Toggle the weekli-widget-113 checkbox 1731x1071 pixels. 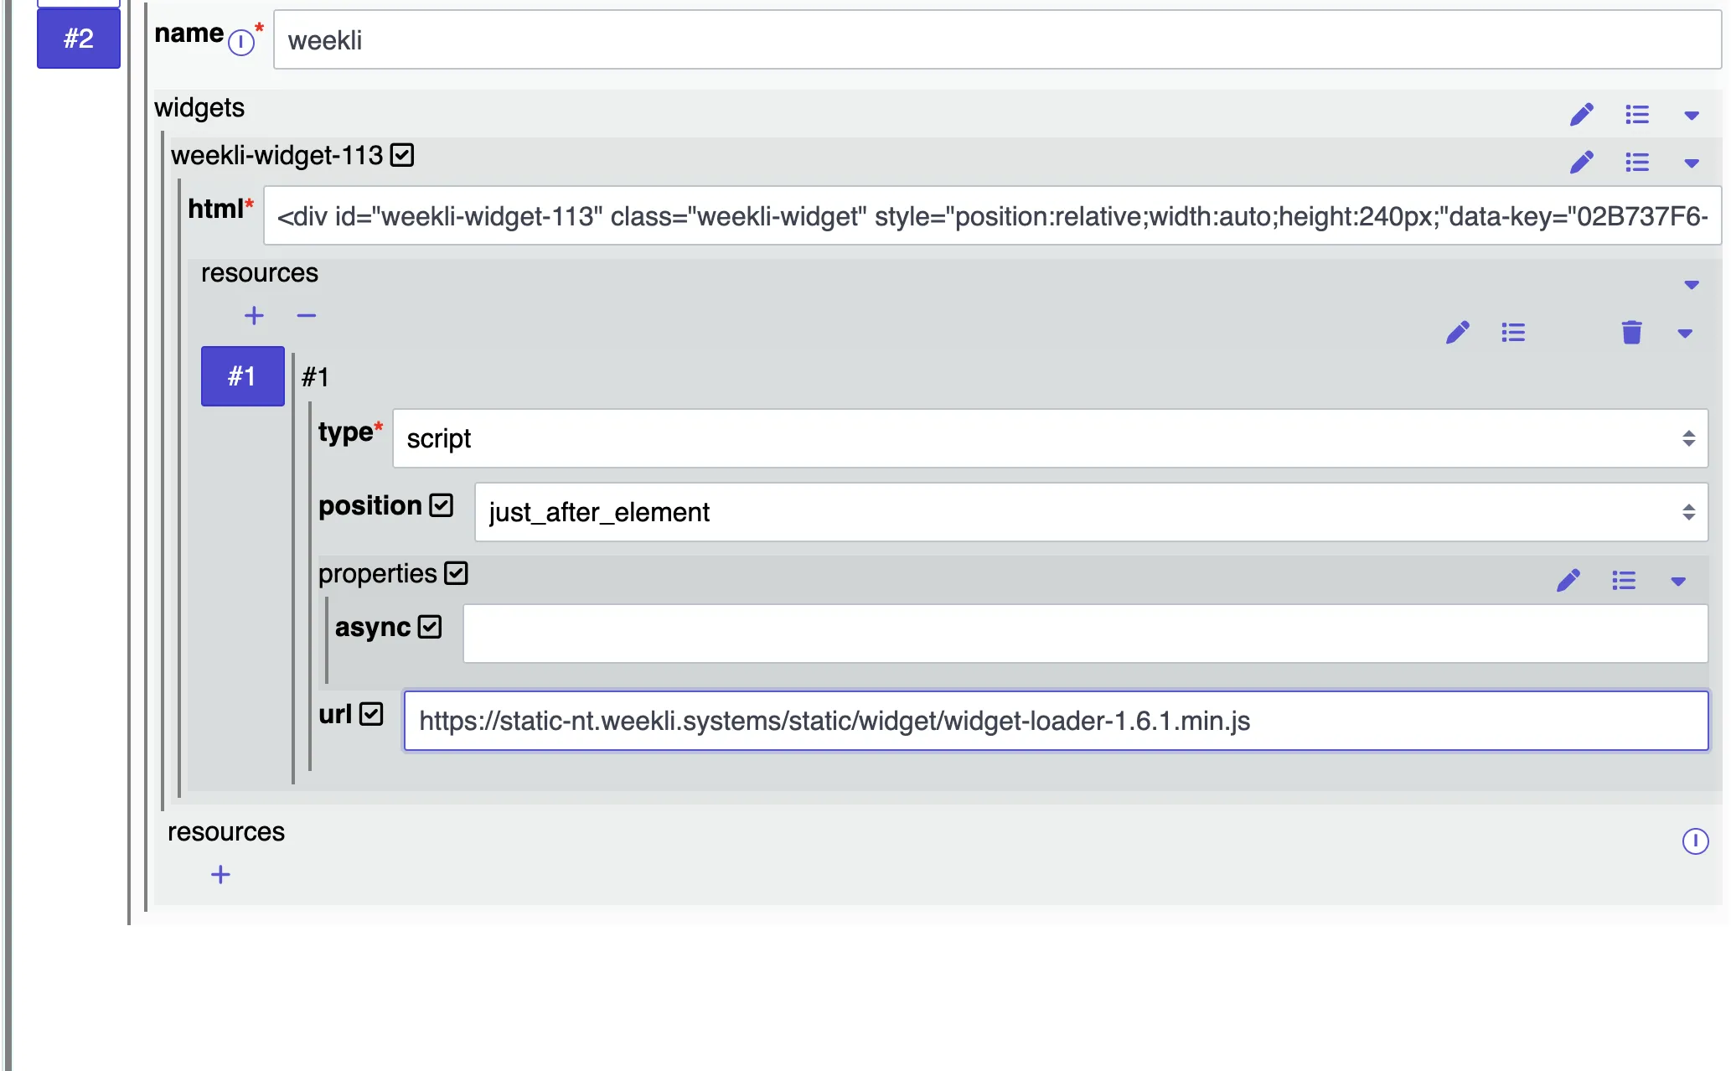[x=402, y=155]
